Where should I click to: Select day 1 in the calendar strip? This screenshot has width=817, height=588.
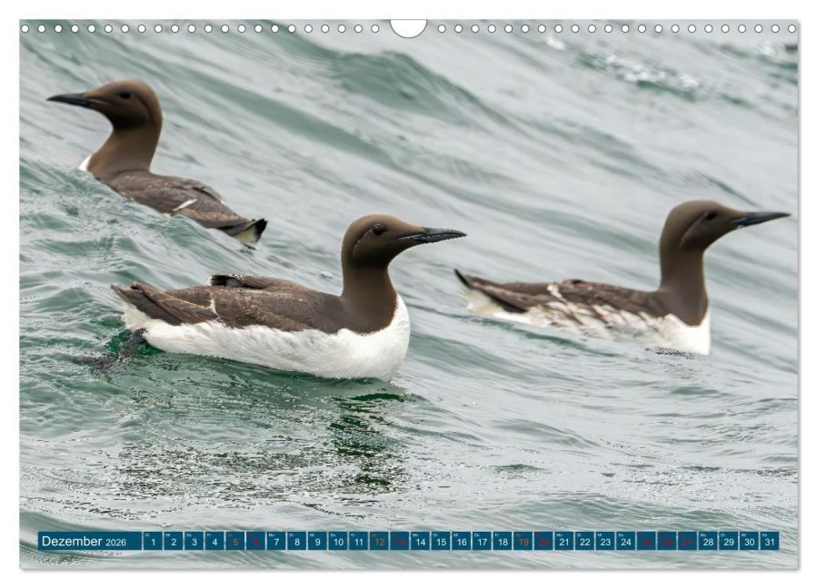click(153, 542)
